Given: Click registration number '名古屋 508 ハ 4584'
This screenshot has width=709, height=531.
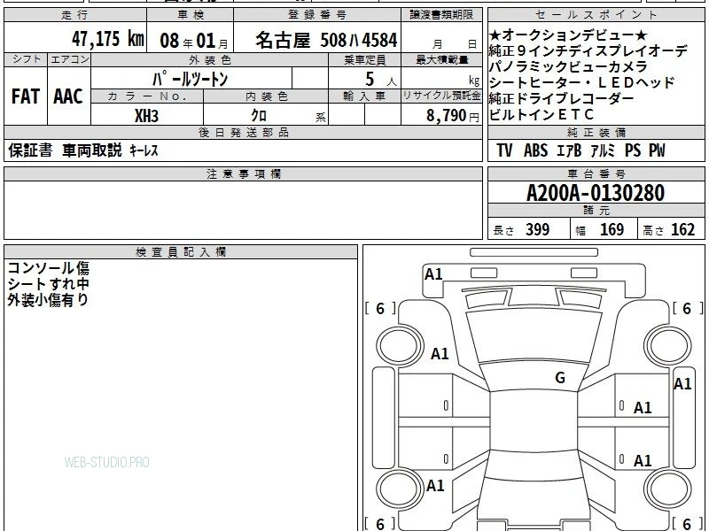Looking at the screenshot, I should 326,40.
